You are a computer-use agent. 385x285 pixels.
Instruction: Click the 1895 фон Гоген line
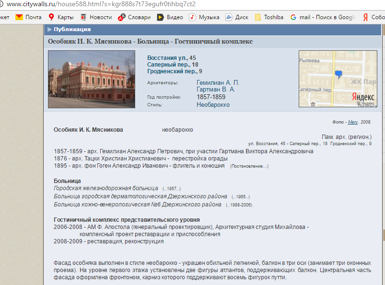[x=139, y=166]
